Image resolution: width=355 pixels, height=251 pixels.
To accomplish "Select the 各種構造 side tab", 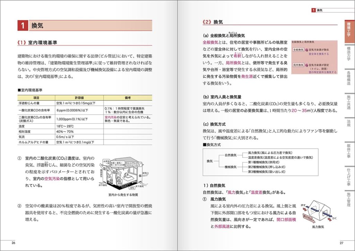I will coord(349,78).
